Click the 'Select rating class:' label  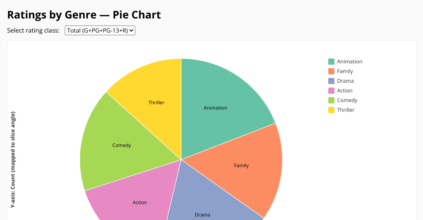(33, 30)
